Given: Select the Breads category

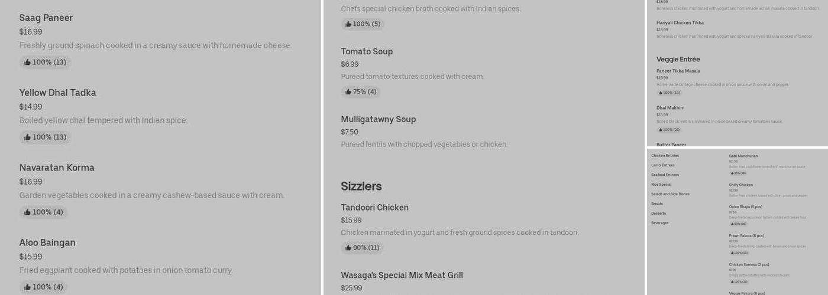Looking at the screenshot, I should tap(657, 204).
